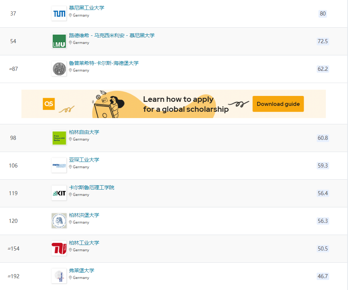
Task: Click the green LMU logo
Action: 59,41
